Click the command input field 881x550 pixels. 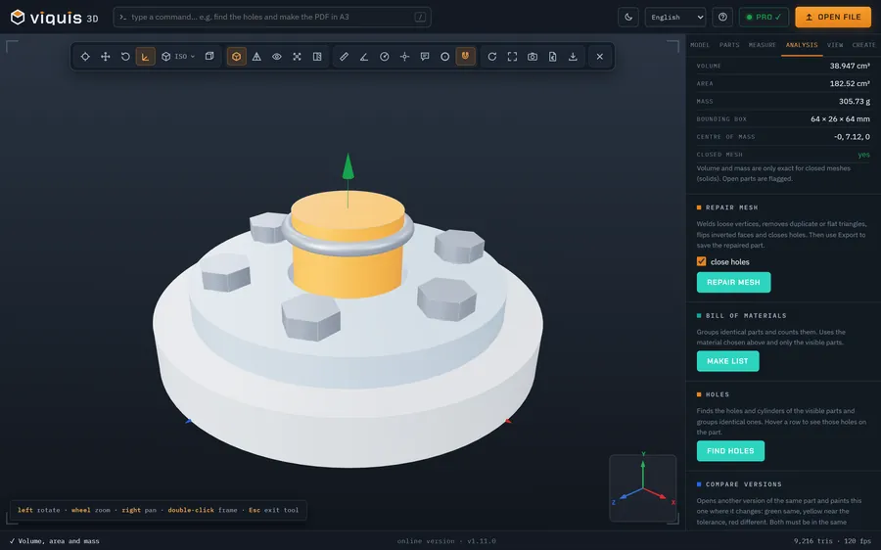pyautogui.click(x=272, y=17)
